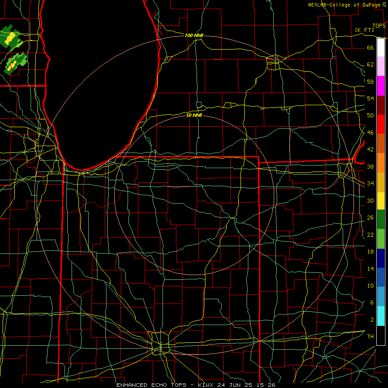Click the bright orange swatch on the scale
This screenshot has height=388, width=388.
381,163
